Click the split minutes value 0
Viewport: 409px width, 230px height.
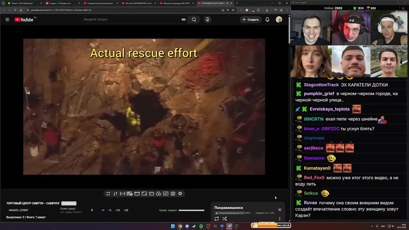coord(92,210)
